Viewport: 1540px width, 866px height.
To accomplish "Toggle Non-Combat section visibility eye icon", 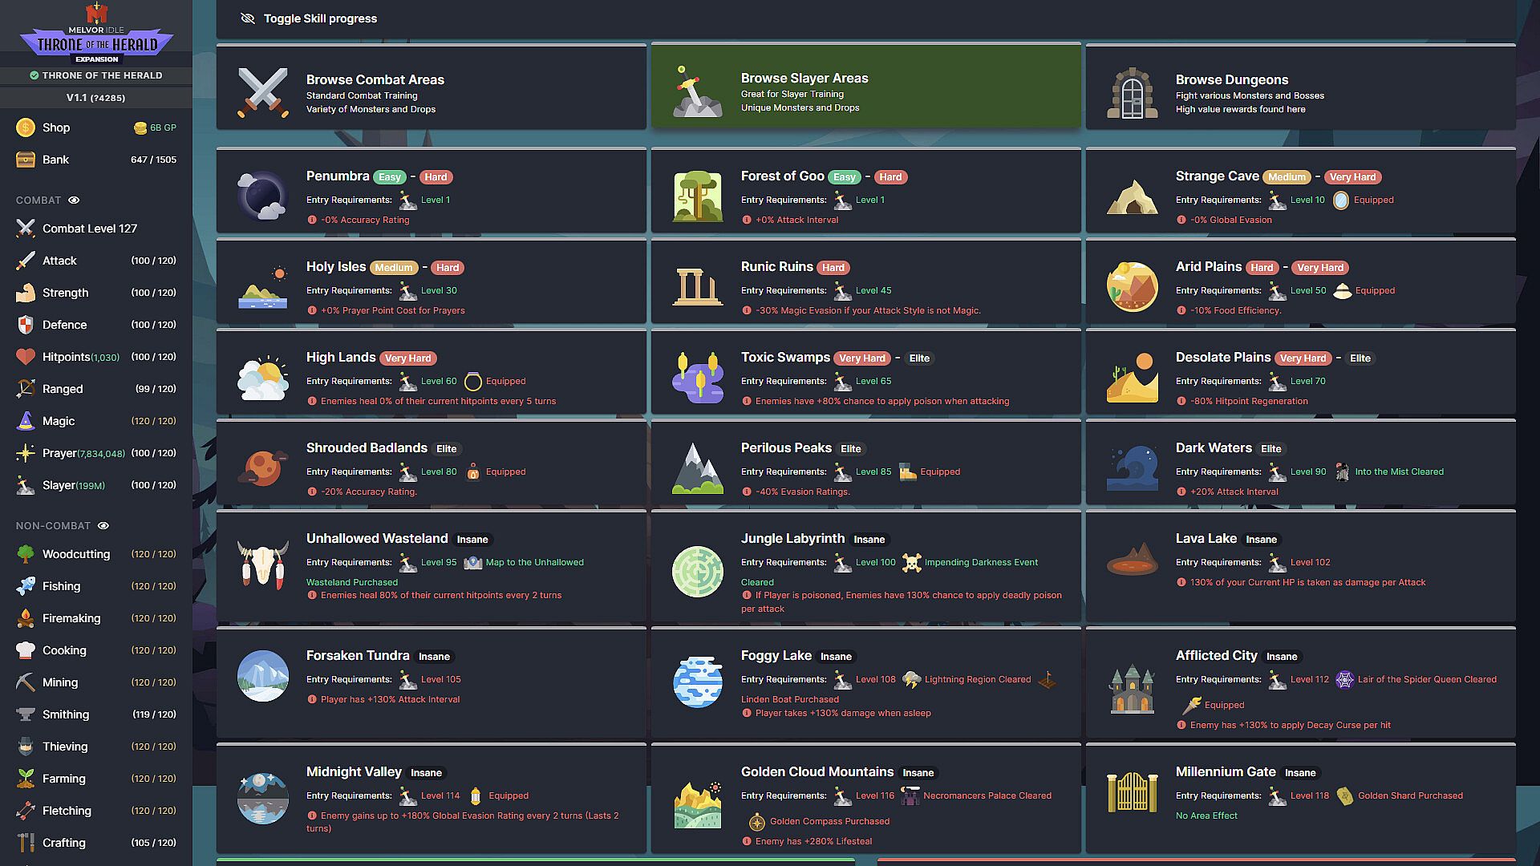I will 103,526.
